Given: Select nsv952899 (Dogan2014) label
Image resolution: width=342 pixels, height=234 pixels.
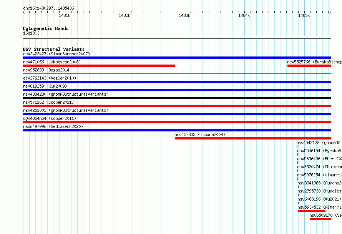Looking at the screenshot, I should pos(47,70).
